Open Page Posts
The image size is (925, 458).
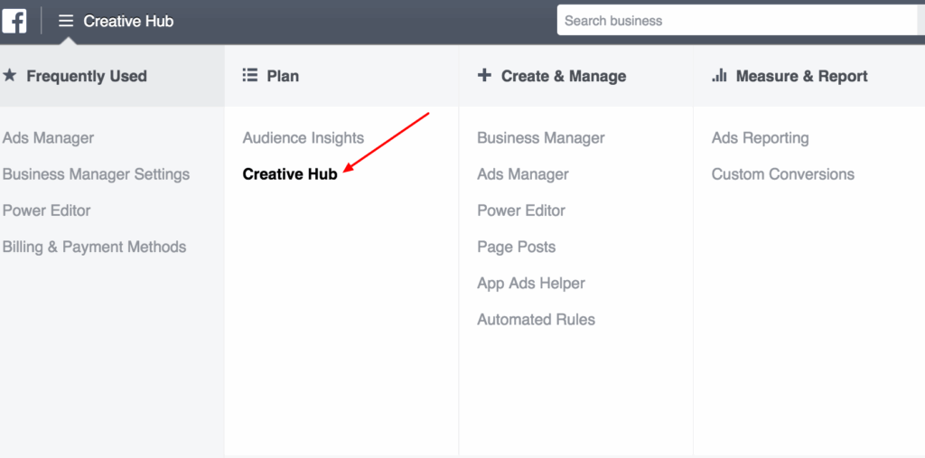(x=517, y=247)
